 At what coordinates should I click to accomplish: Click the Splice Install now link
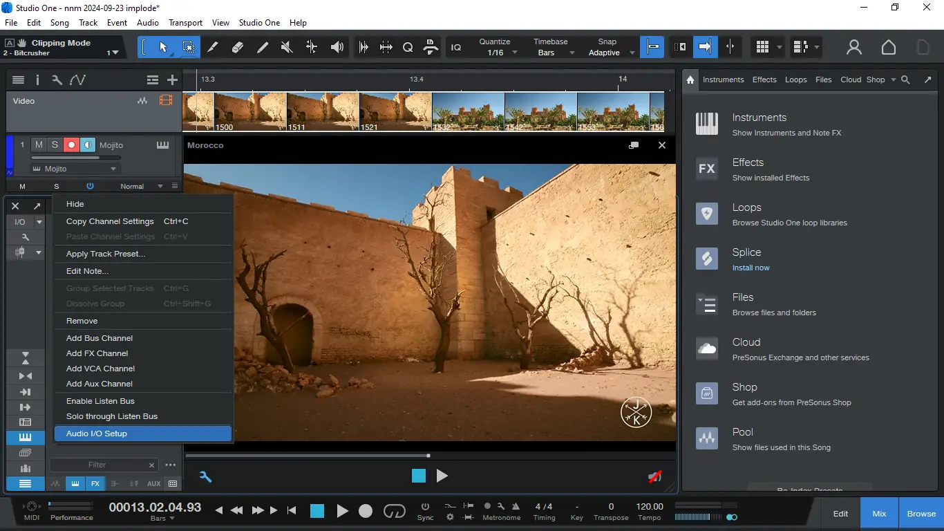751,268
